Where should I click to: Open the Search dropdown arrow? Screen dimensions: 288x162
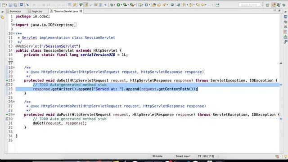[167, 5]
